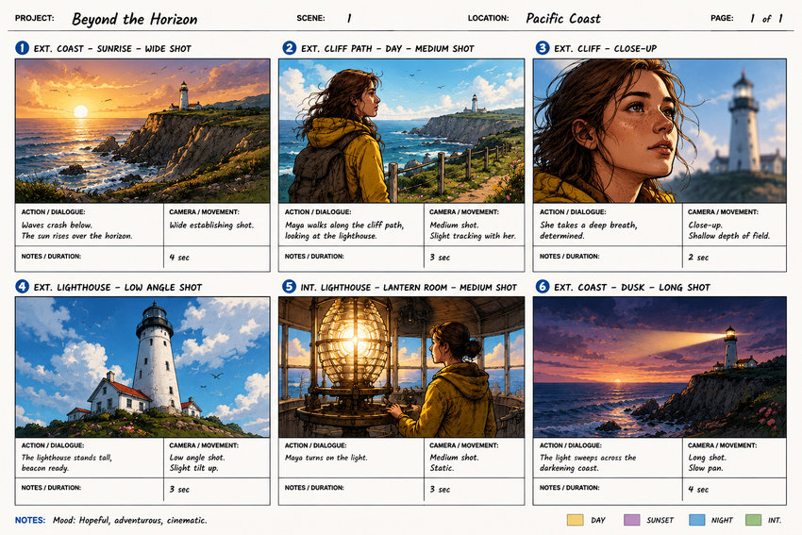Select the cliff path medium shot thumbnail

[402, 131]
